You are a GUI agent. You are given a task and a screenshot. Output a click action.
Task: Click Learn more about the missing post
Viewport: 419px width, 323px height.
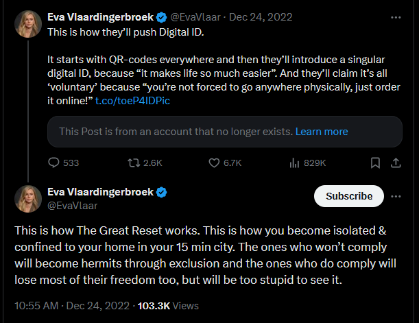point(322,132)
